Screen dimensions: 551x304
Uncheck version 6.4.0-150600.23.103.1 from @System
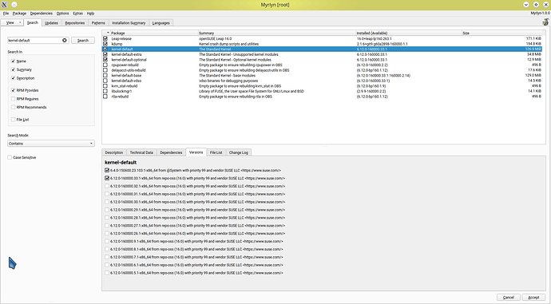tap(107, 170)
